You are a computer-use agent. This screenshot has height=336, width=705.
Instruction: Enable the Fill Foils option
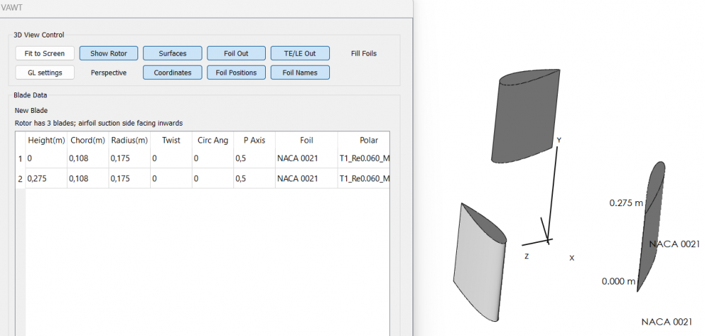pyautogui.click(x=364, y=54)
